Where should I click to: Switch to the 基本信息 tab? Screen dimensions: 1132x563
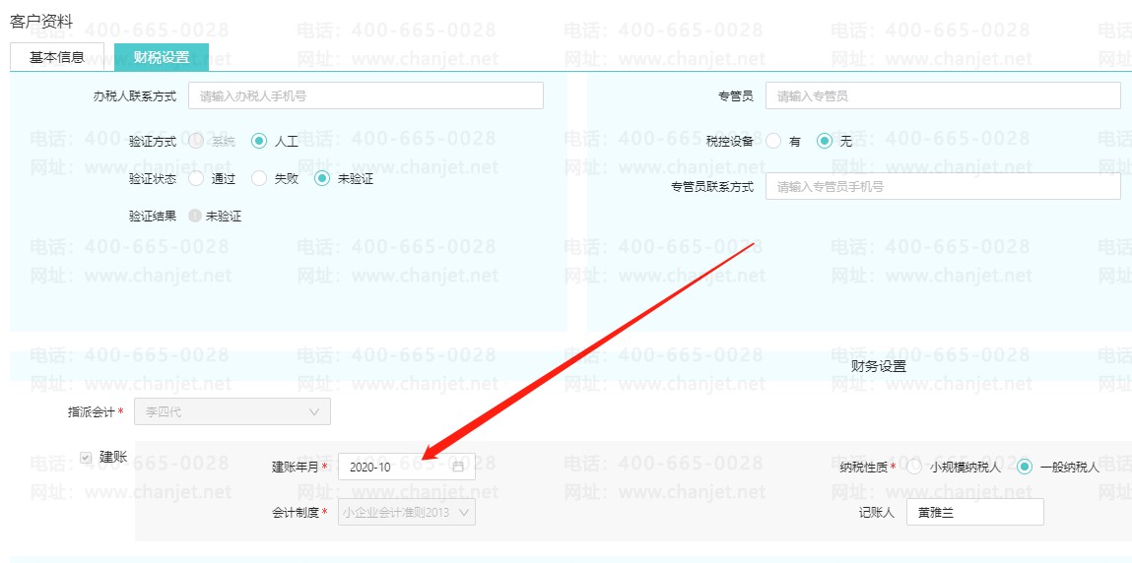[57, 57]
